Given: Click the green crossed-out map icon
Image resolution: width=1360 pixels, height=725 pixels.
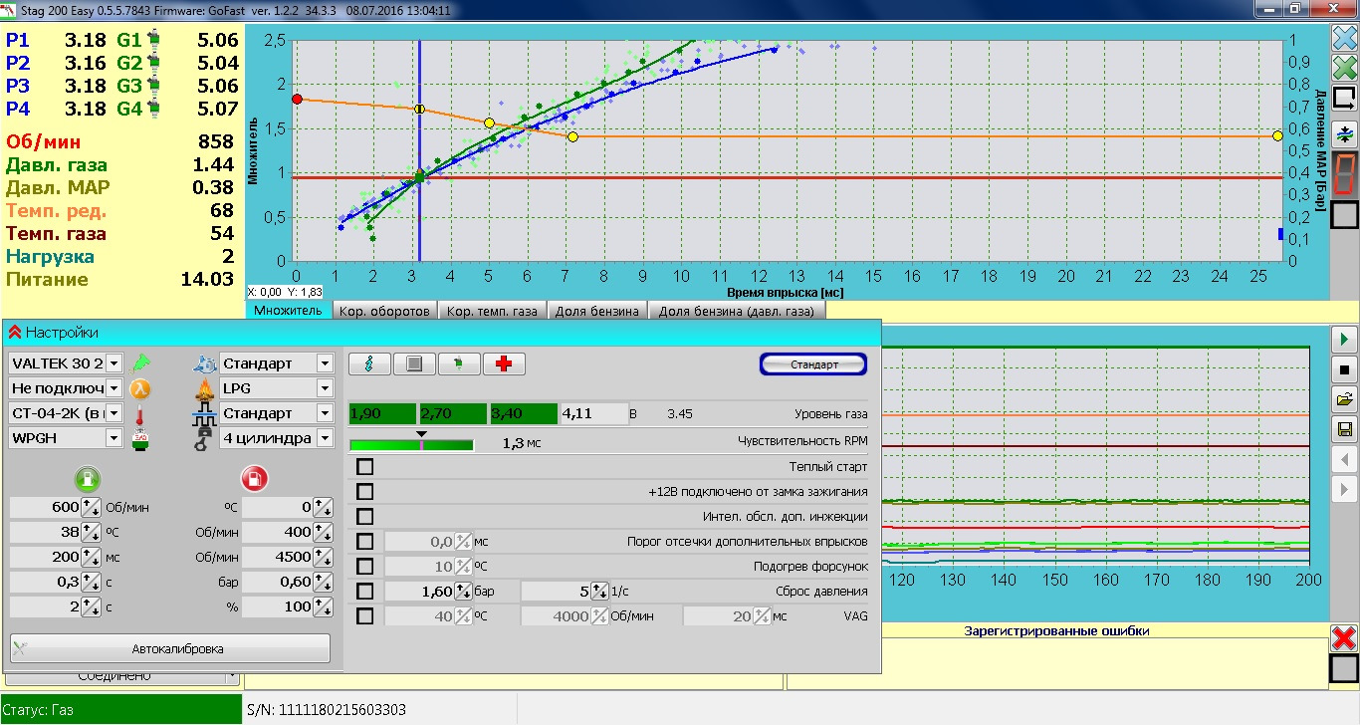Looking at the screenshot, I should pyautogui.click(x=1344, y=68).
